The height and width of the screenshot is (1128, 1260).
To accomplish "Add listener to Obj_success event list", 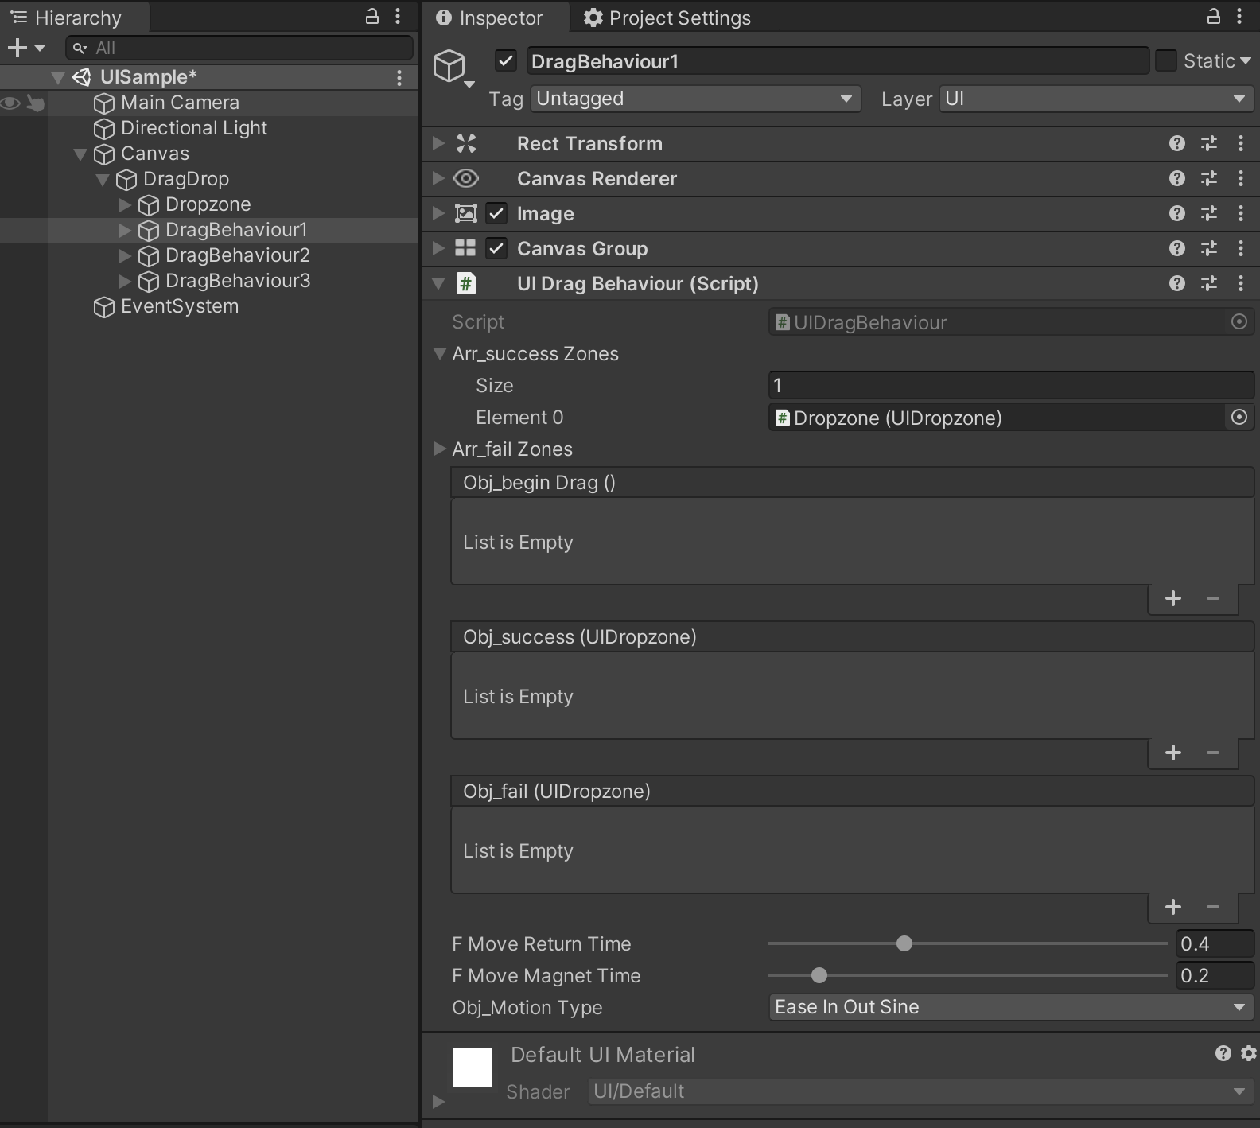I will pyautogui.click(x=1173, y=753).
